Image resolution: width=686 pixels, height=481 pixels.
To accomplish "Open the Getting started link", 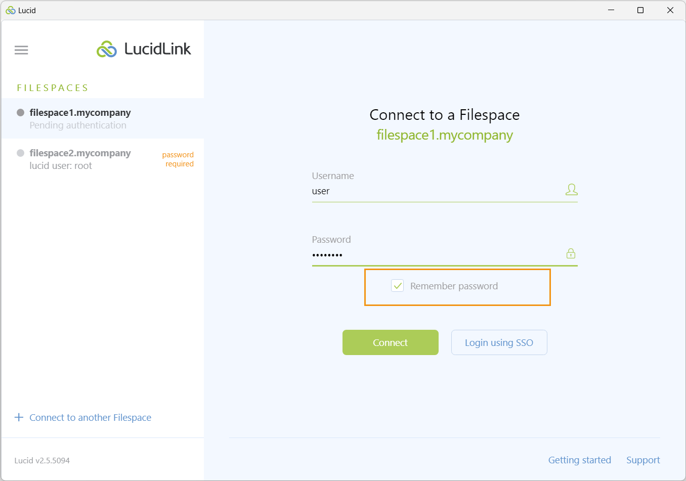I will [x=580, y=460].
